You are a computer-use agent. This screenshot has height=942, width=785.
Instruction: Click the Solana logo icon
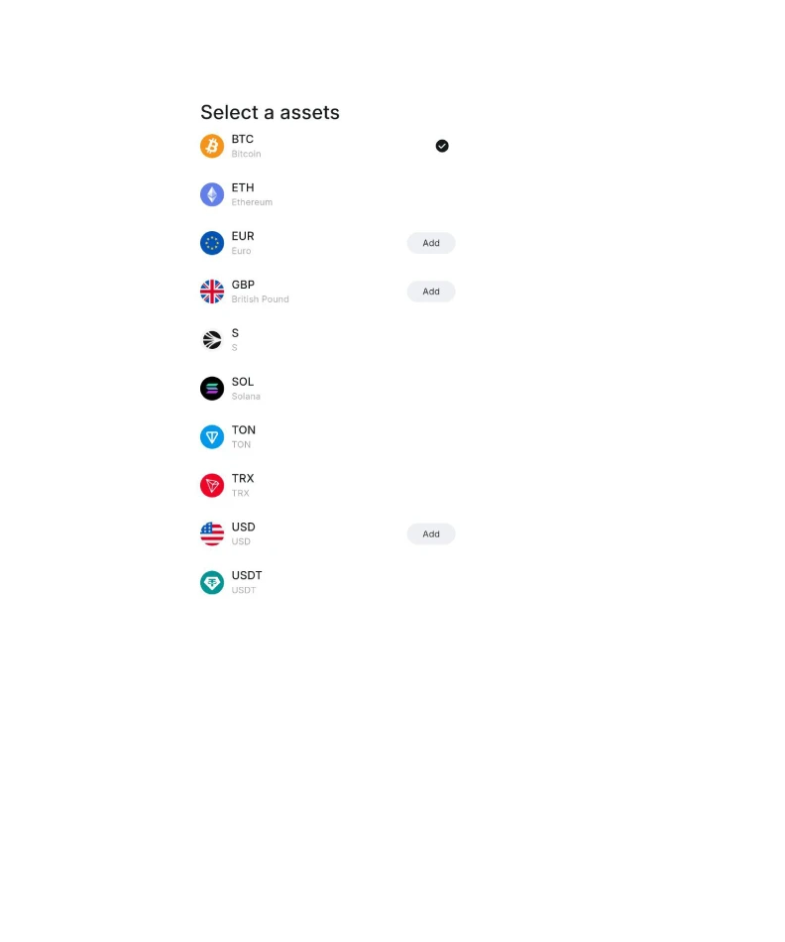tap(212, 389)
